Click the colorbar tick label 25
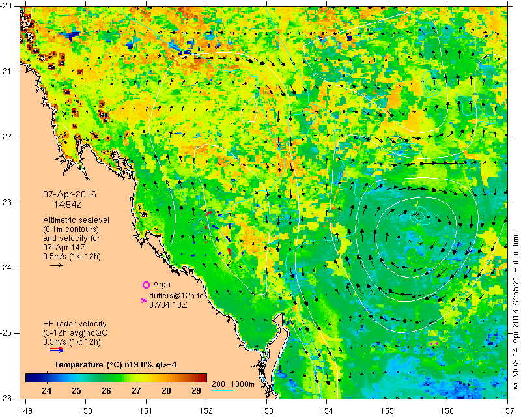The image size is (521, 417). (77, 390)
